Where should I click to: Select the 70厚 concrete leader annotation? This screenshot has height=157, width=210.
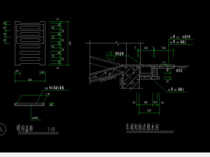(x=176, y=89)
